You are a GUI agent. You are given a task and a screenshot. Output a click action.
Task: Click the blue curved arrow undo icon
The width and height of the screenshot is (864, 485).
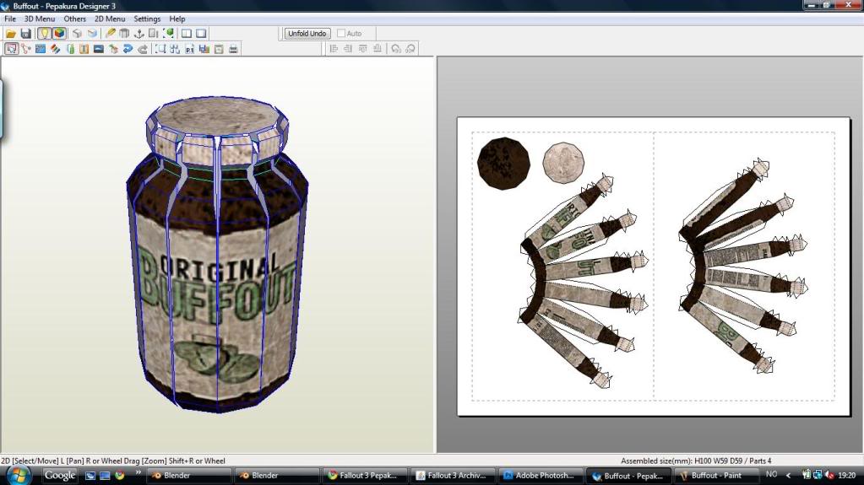(x=128, y=49)
